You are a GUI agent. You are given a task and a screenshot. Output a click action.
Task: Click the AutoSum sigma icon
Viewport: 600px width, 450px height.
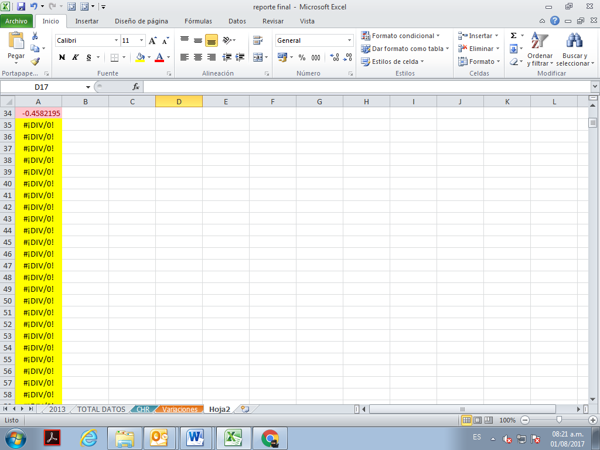pos(513,36)
